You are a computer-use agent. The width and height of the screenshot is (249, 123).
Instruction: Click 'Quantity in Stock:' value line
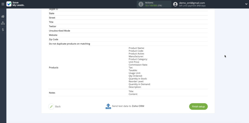click(x=138, y=79)
